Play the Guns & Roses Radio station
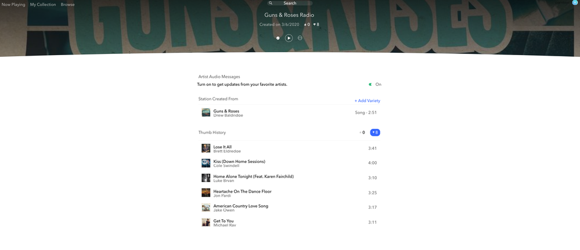The width and height of the screenshot is (580, 250). point(289,38)
